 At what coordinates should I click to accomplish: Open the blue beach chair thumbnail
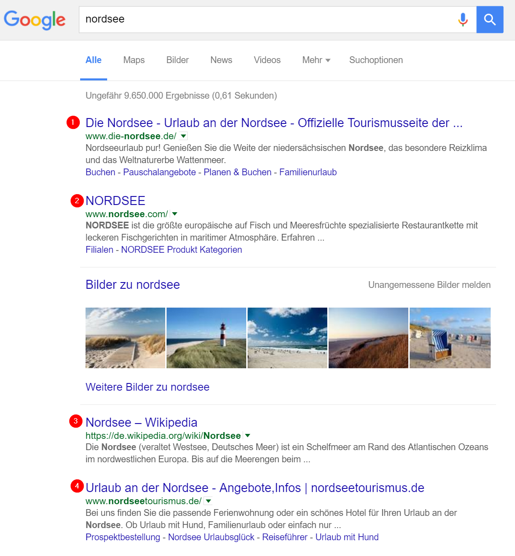pyautogui.click(x=450, y=338)
